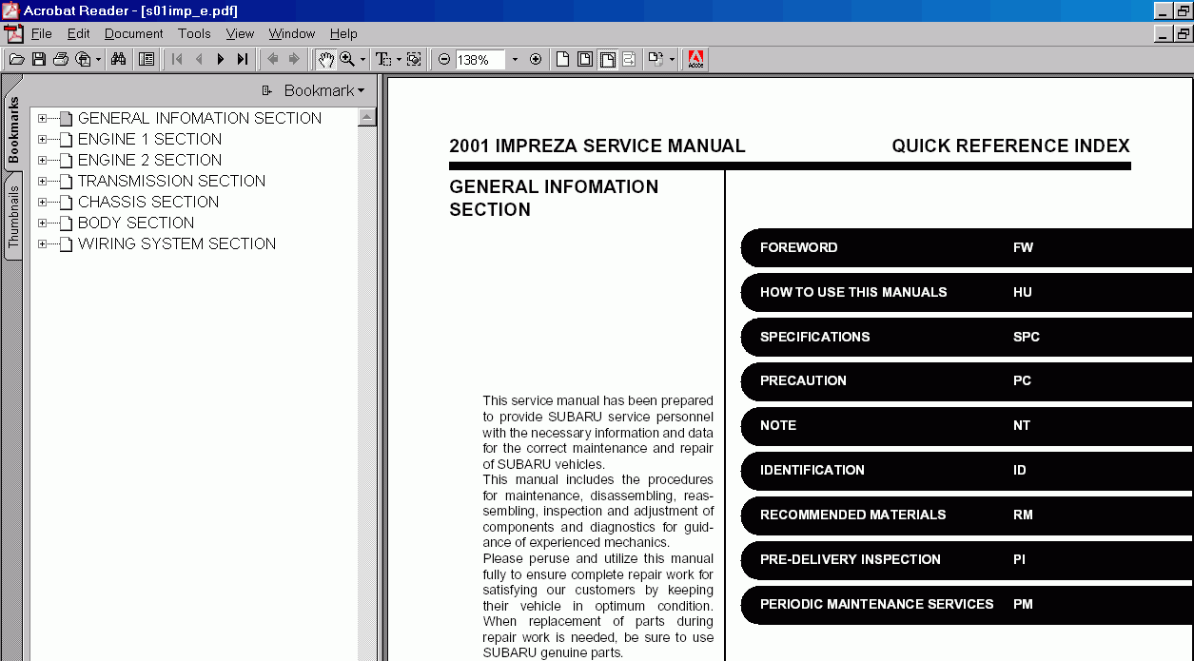Expand the BODY SECTION bookmark
1194x661 pixels.
(42, 224)
